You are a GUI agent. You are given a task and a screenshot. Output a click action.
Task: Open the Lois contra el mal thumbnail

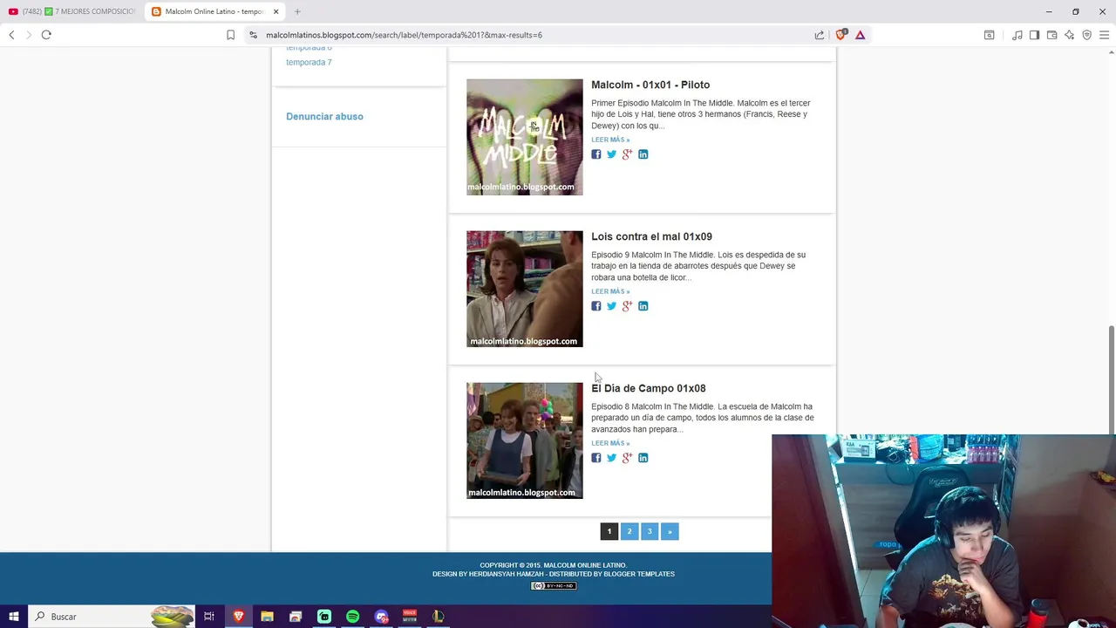tap(525, 289)
